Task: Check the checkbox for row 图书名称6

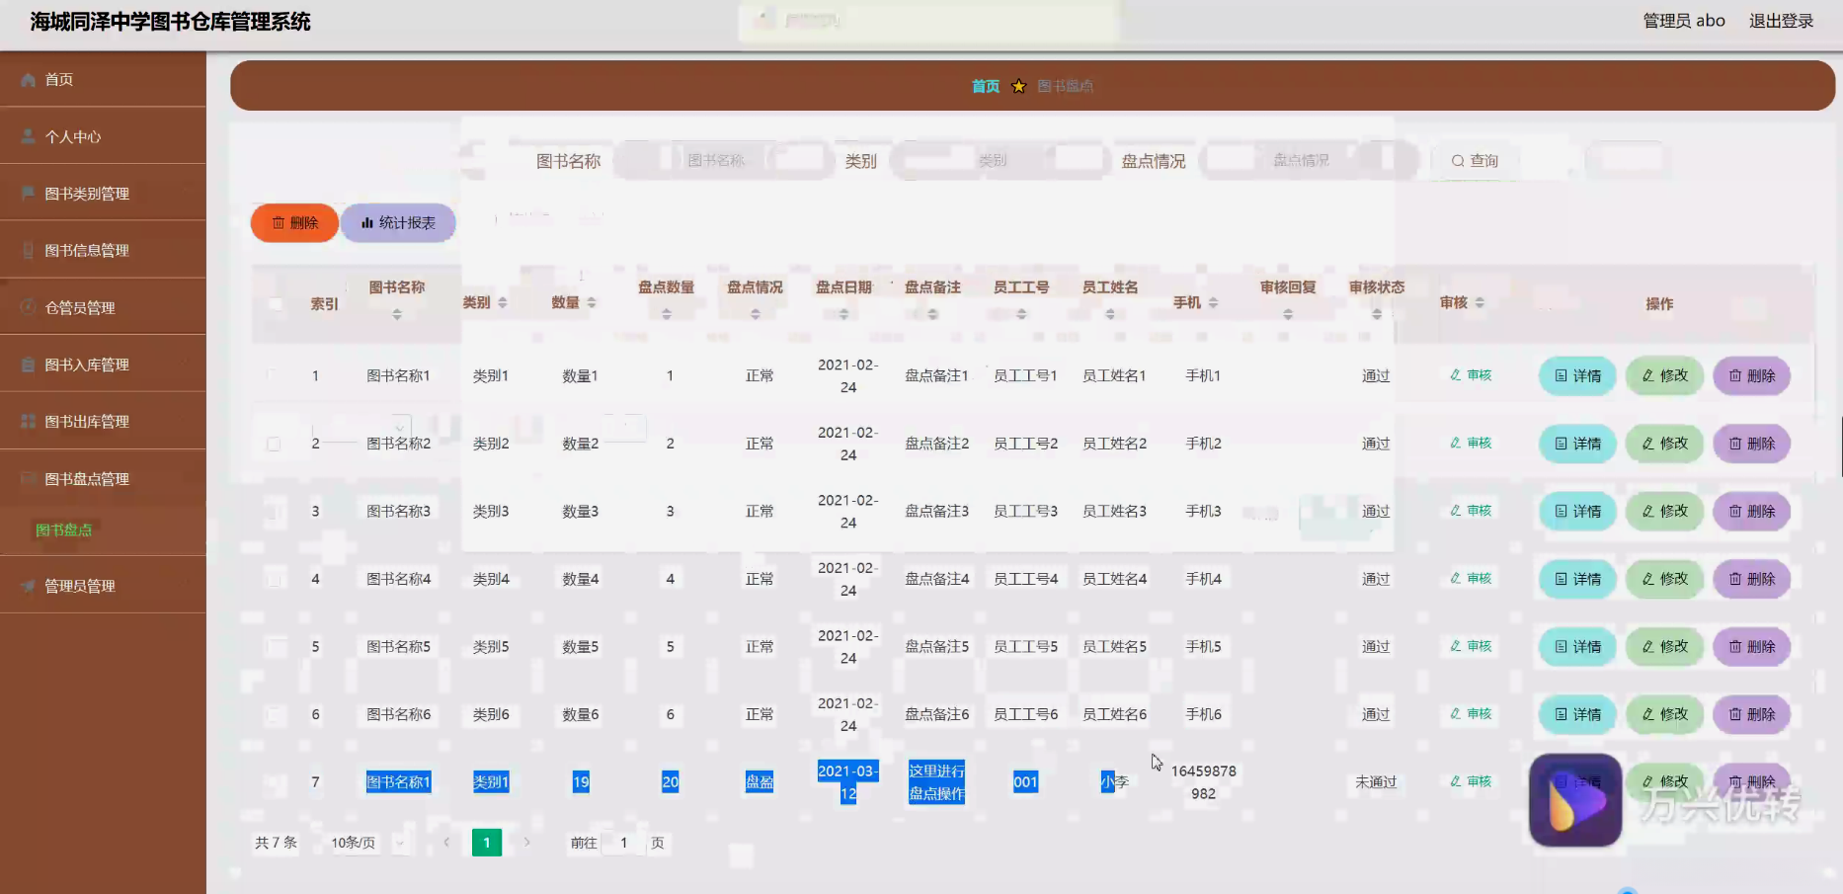Action: [274, 714]
